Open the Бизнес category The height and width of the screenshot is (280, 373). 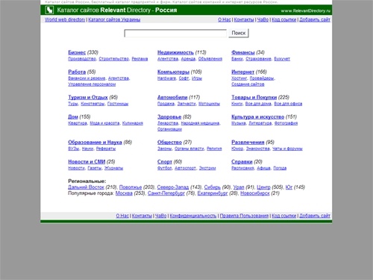77,52
